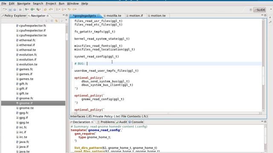Viewport: 273px width, 153px height.
Task: Switch to Private Policy (.te) page tab
Action: pos(106,116)
